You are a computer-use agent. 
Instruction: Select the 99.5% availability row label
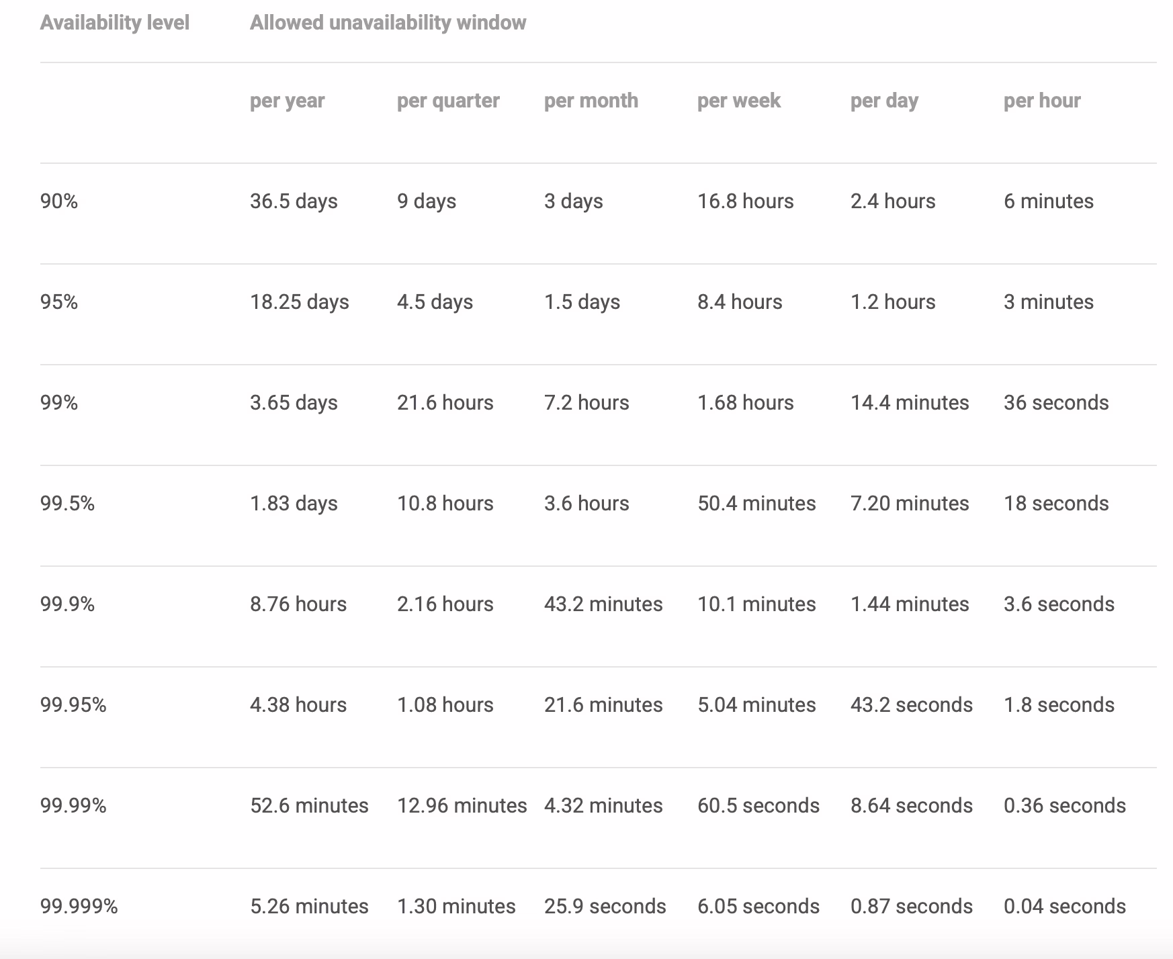pyautogui.click(x=67, y=504)
